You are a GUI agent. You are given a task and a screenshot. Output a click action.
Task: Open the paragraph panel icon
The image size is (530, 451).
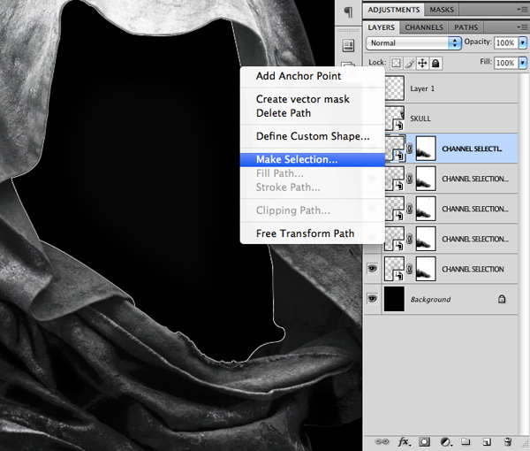click(348, 11)
